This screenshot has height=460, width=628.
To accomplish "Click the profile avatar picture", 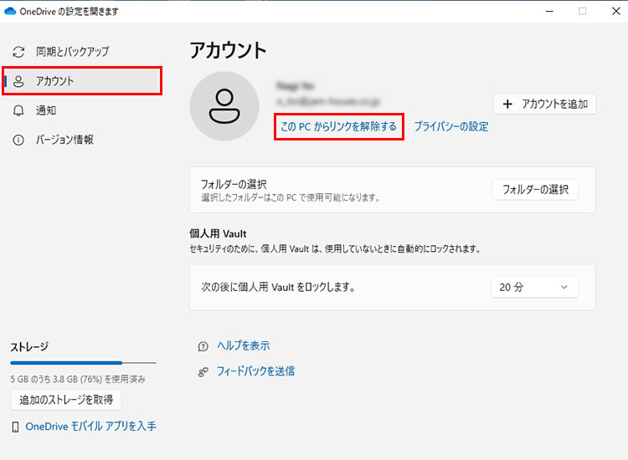I will coord(224,107).
